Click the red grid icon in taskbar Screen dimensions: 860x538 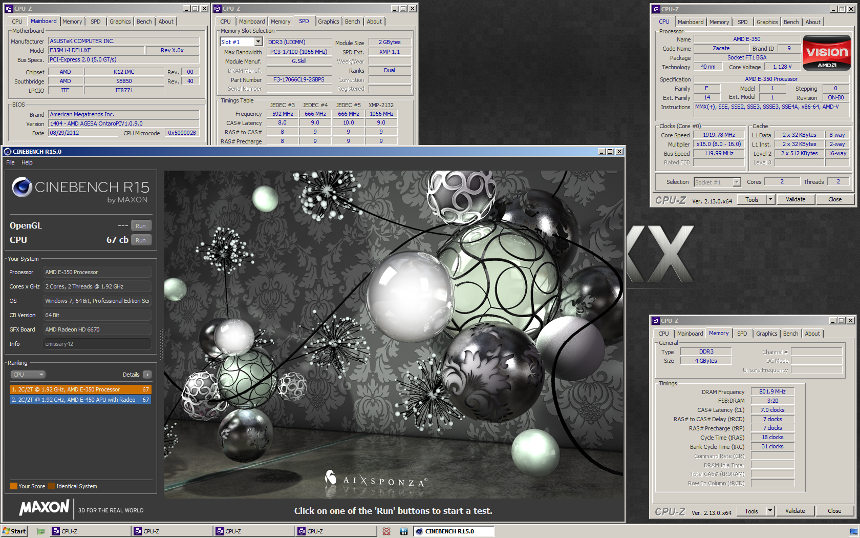pyautogui.click(x=386, y=531)
